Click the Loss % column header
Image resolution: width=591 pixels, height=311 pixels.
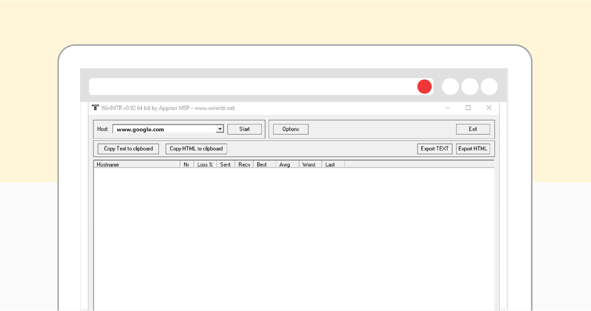pos(205,164)
